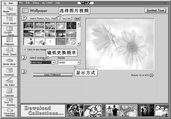This screenshot has width=171, height=119.
Task: Open Greetings module
Action: (10, 72)
